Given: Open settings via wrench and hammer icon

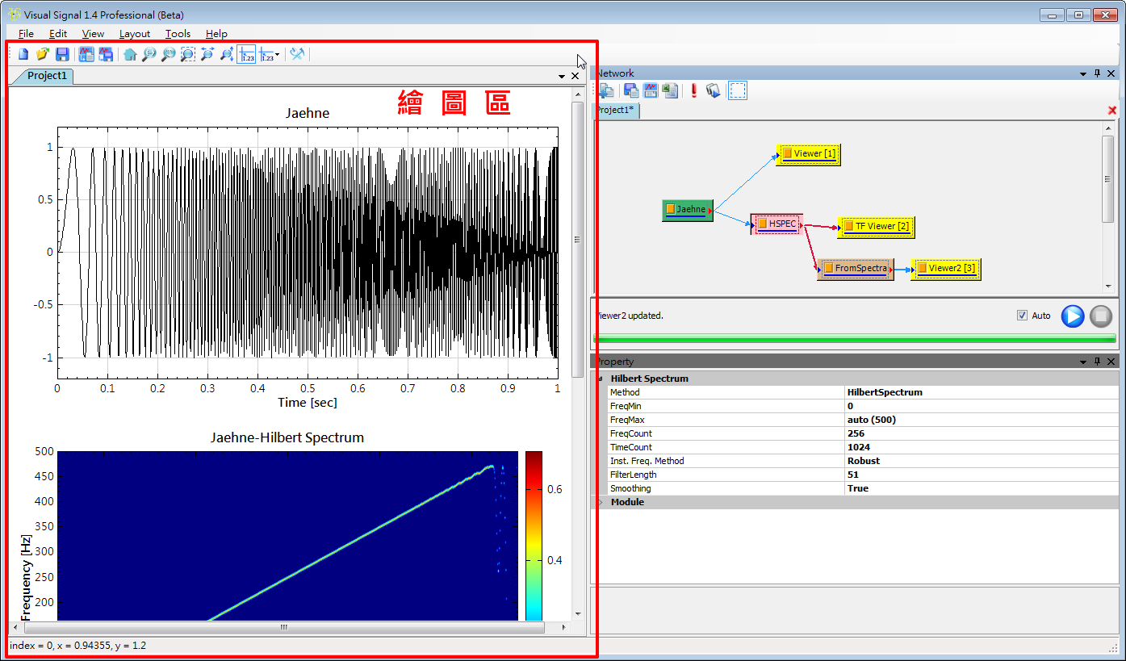Looking at the screenshot, I should coord(297,55).
